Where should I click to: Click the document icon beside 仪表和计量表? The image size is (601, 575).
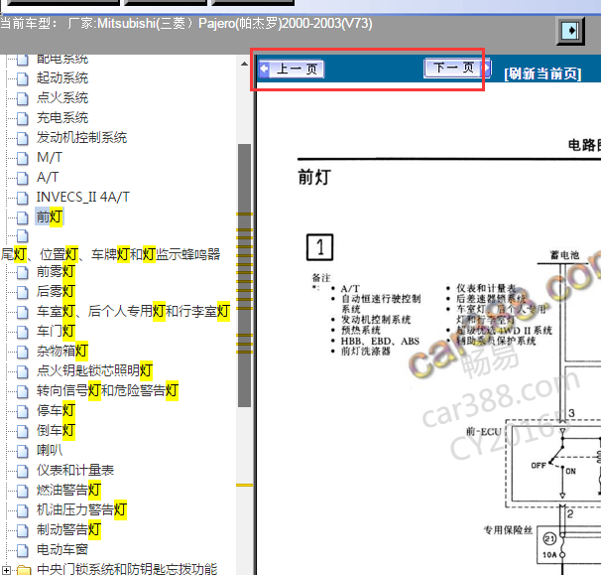pyautogui.click(x=23, y=472)
